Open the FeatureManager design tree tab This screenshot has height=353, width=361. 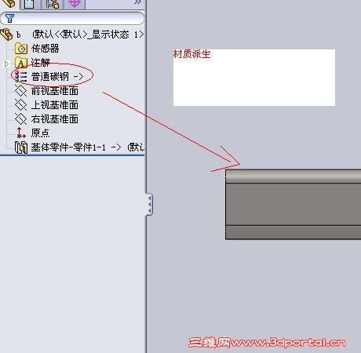pos(10,4)
